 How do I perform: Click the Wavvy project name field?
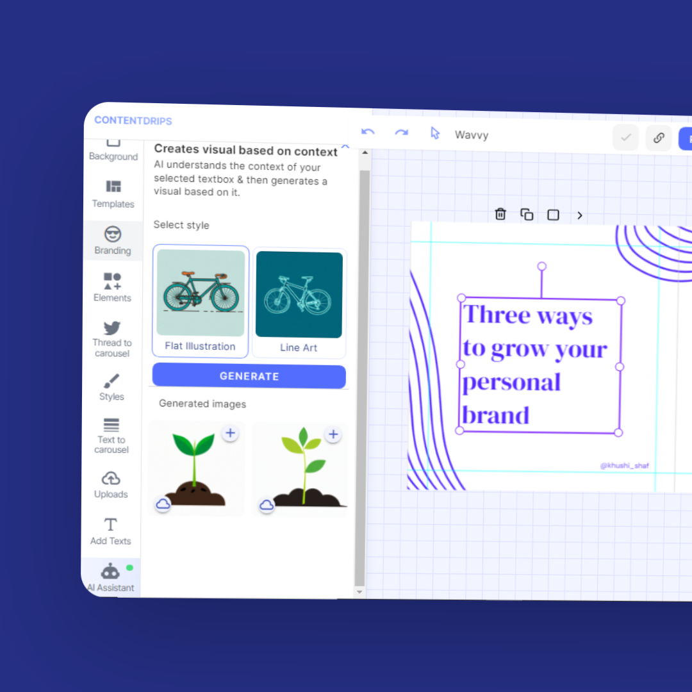(472, 135)
